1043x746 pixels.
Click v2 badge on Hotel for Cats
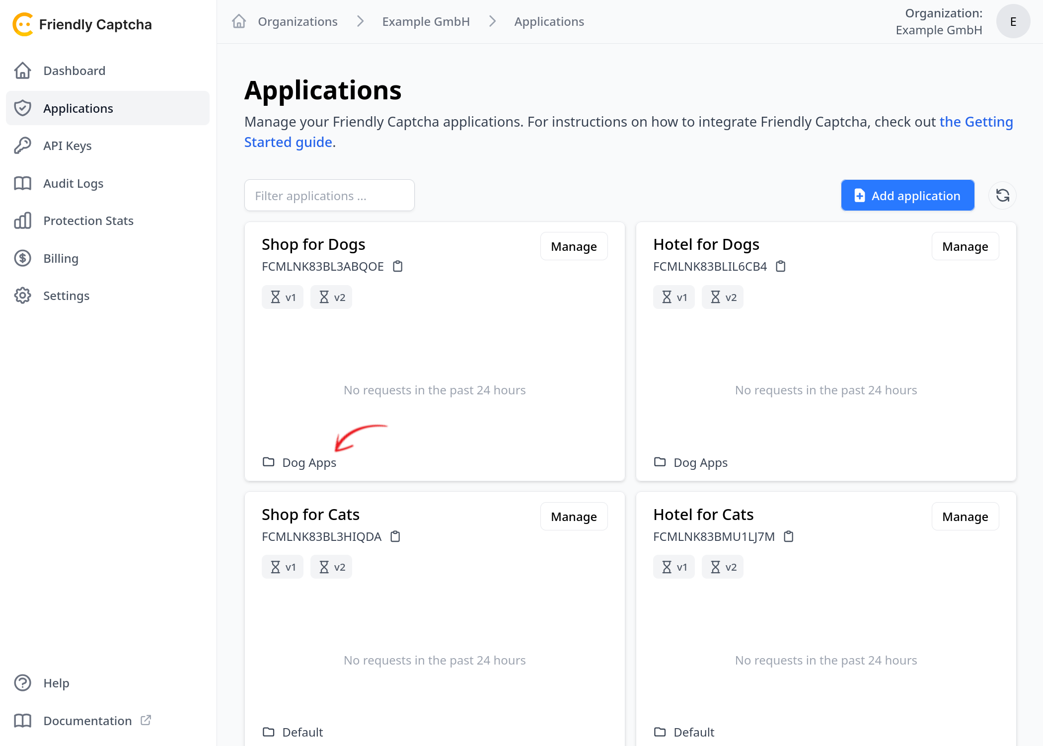[x=723, y=567]
